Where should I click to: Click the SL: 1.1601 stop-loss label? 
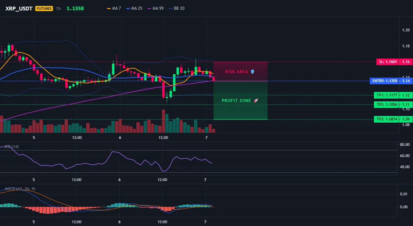(388, 62)
